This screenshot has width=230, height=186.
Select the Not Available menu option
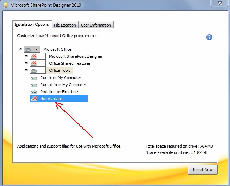(x=59, y=99)
